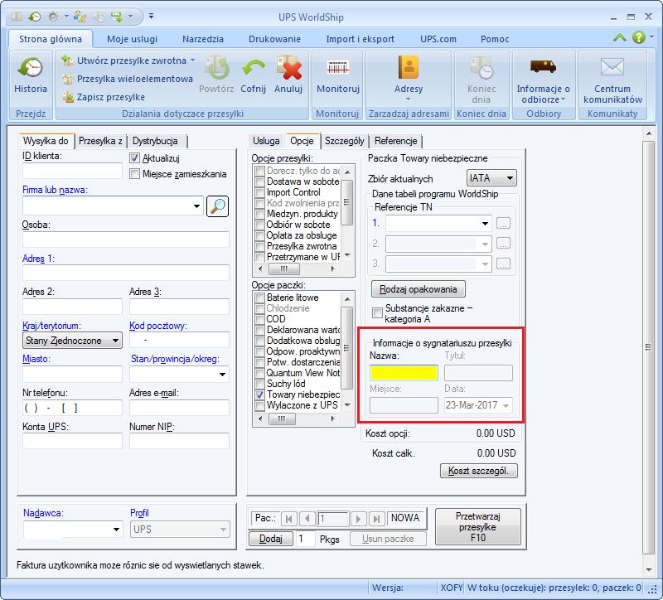Click the next package arrow button
663x600 pixels.
pyautogui.click(x=359, y=519)
